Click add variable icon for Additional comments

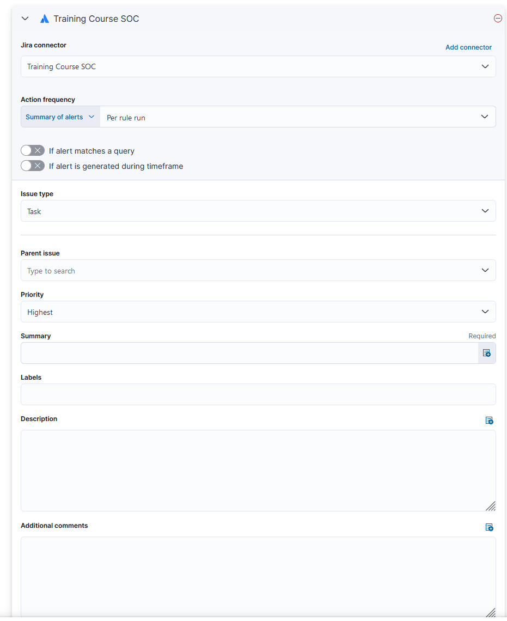489,527
